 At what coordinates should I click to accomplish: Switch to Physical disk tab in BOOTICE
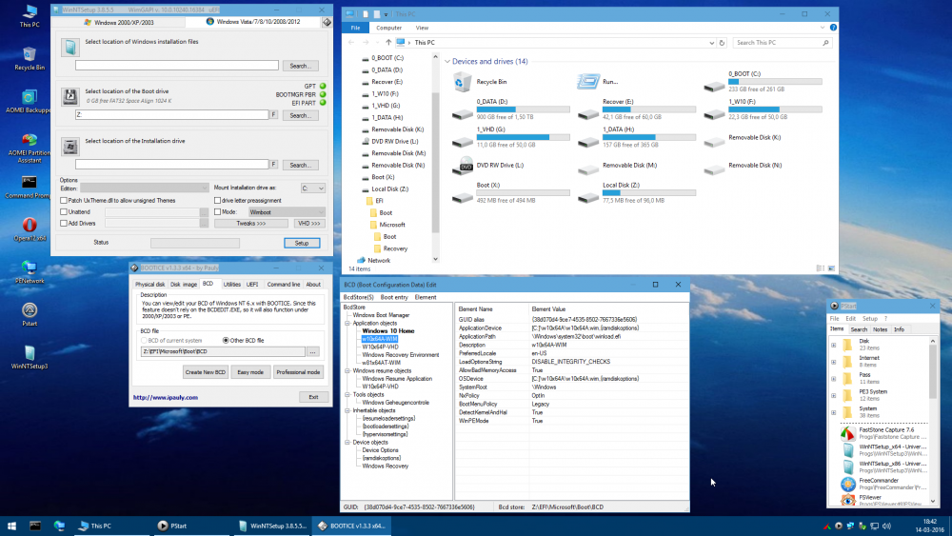[x=150, y=284]
